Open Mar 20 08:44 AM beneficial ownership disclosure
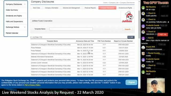171x96 pixels. 51,45
